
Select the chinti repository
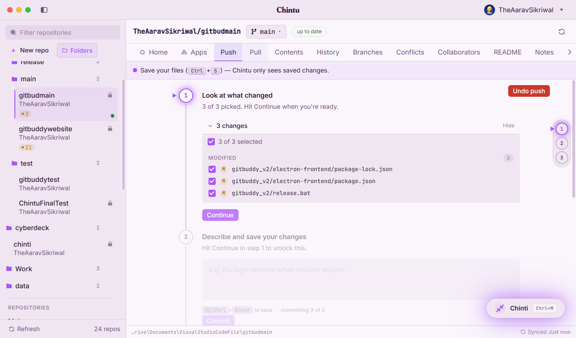coord(63,248)
